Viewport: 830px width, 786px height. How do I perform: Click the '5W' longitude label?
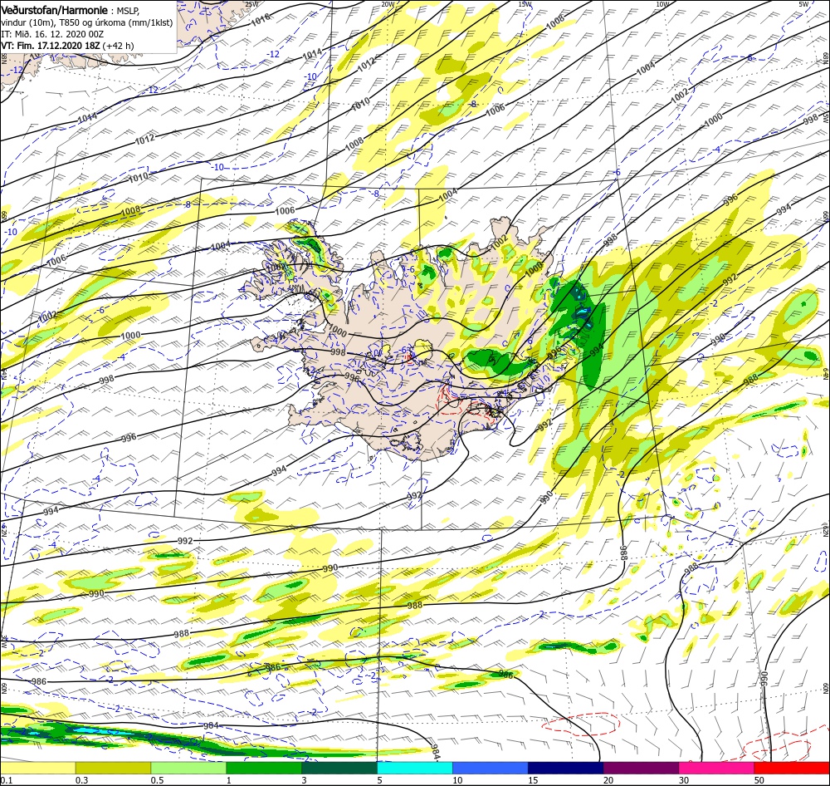coord(803,4)
